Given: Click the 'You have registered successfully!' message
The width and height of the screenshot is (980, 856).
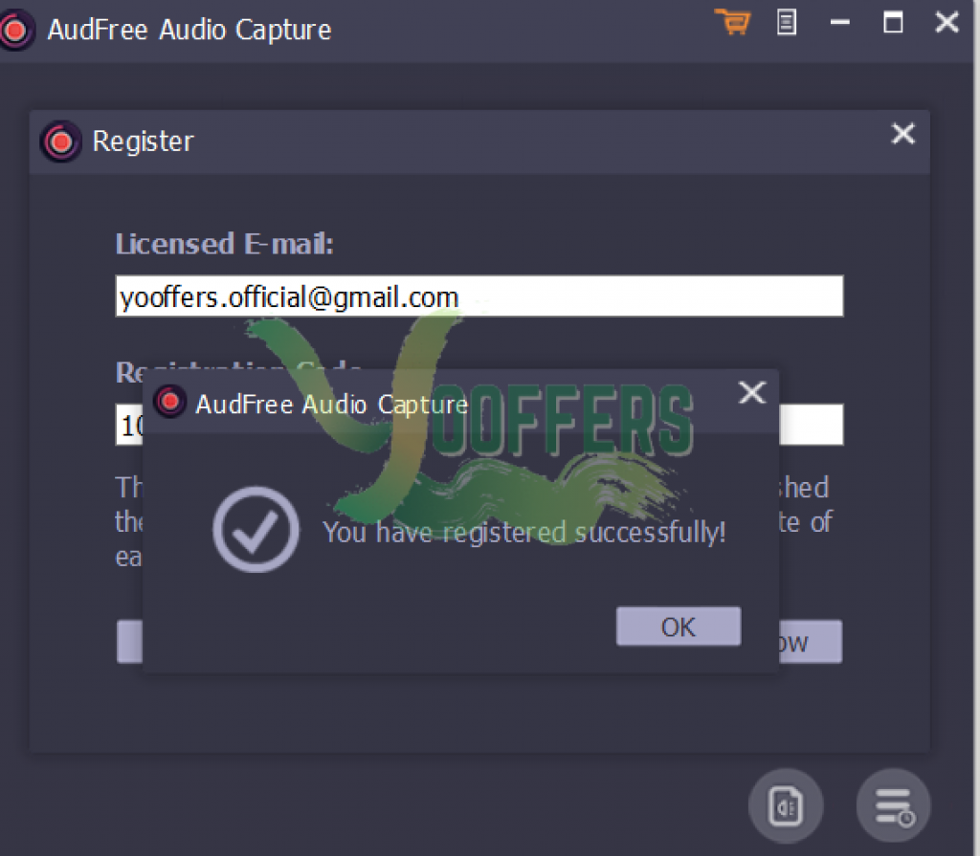Looking at the screenshot, I should [523, 533].
